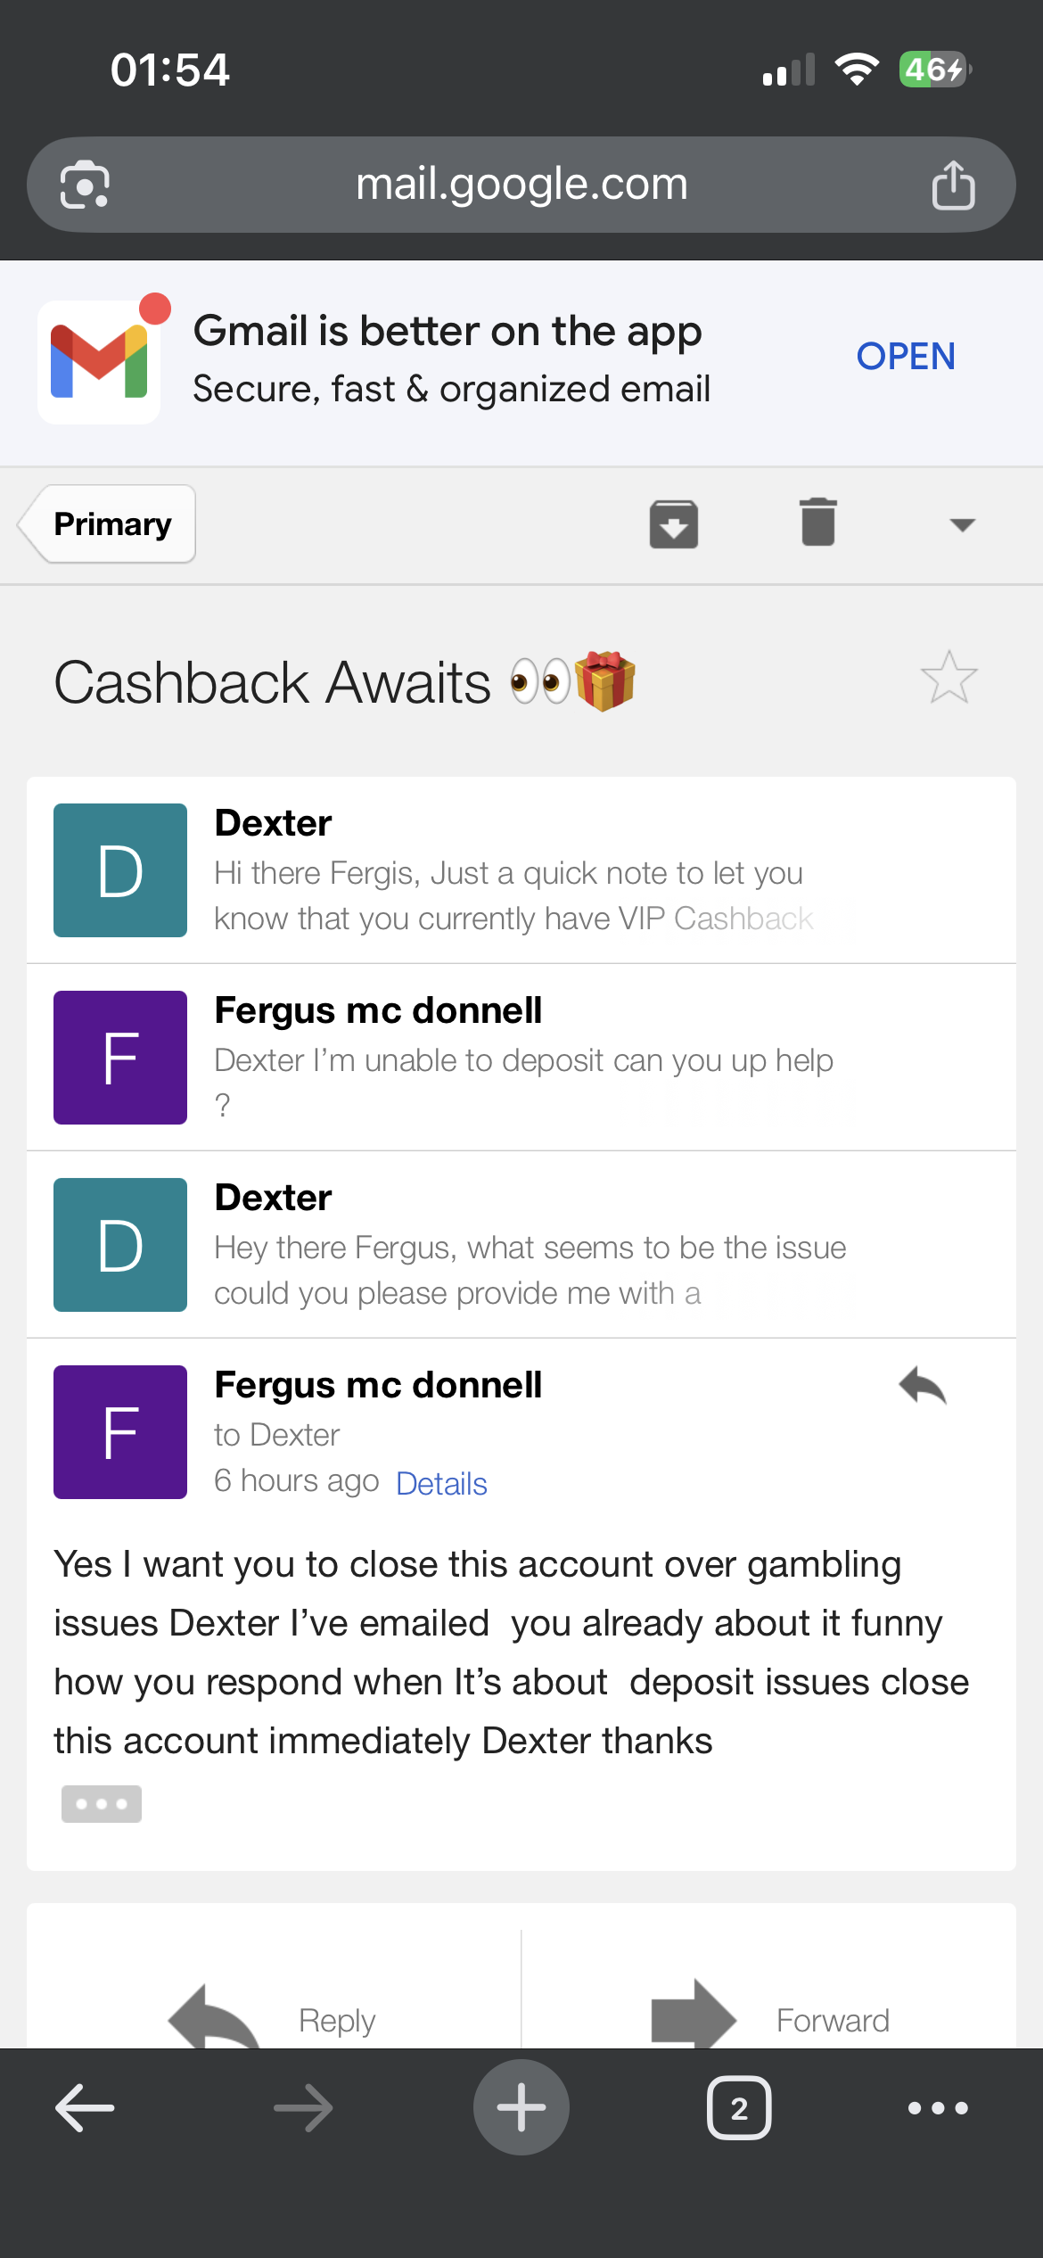Screen dimensions: 1043x2258
Task: Go back to Primary inbox
Action: point(109,524)
